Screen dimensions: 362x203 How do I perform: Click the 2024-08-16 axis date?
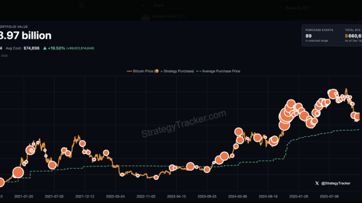tap(268, 196)
